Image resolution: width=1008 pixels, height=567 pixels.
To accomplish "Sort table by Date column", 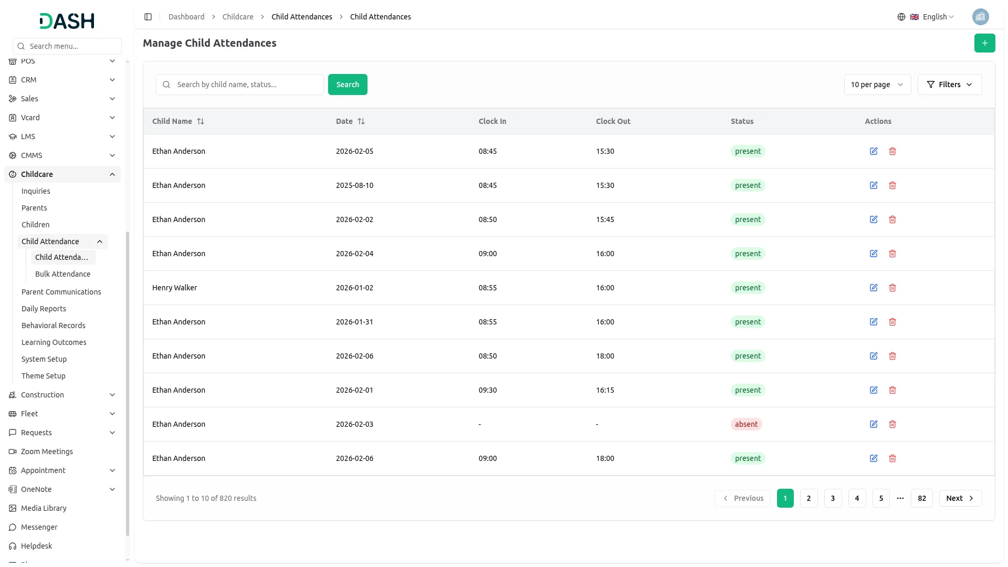I will [361, 121].
